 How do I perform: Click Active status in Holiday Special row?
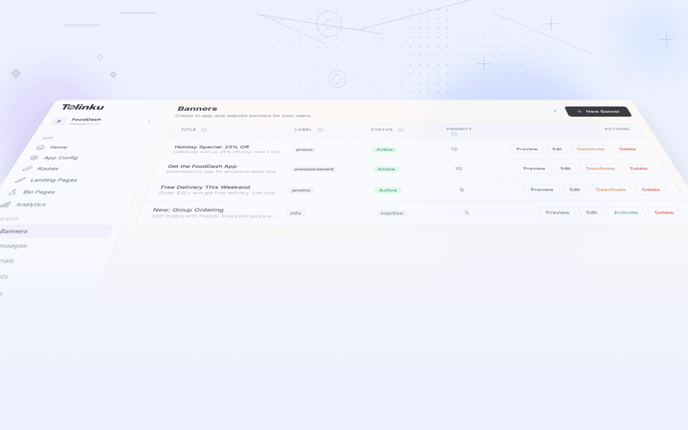point(384,150)
